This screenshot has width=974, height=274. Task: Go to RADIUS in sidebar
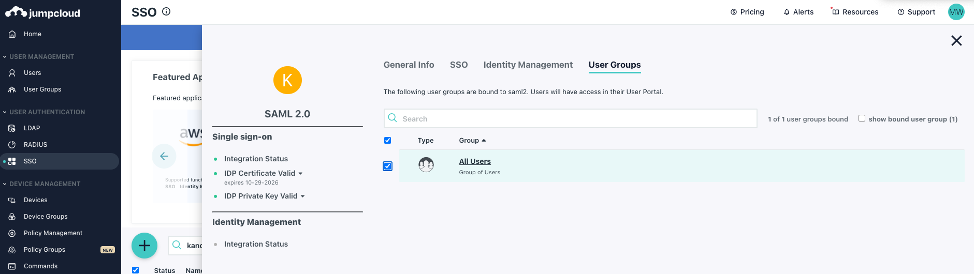click(35, 145)
